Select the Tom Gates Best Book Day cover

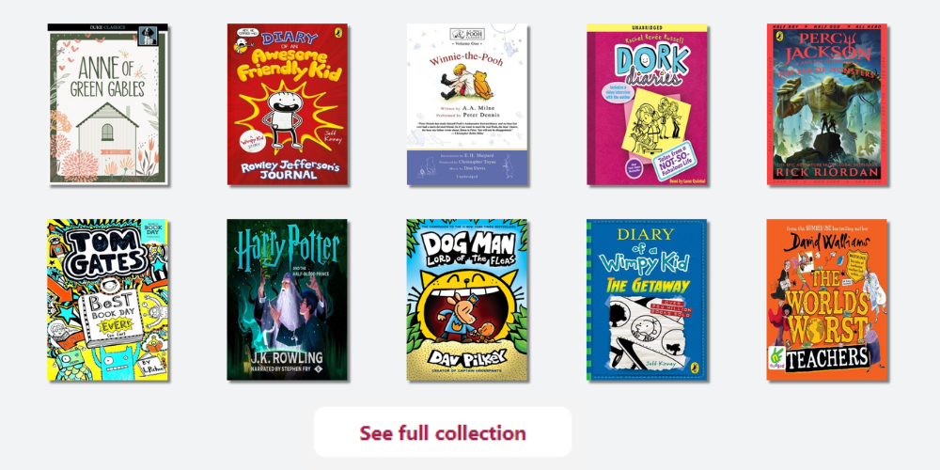pyautogui.click(x=108, y=300)
